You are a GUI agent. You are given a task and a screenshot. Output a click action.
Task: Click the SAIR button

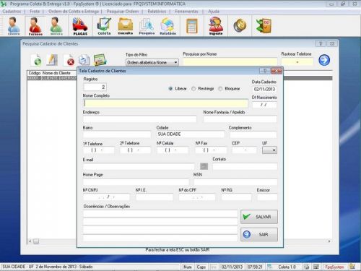(259, 234)
